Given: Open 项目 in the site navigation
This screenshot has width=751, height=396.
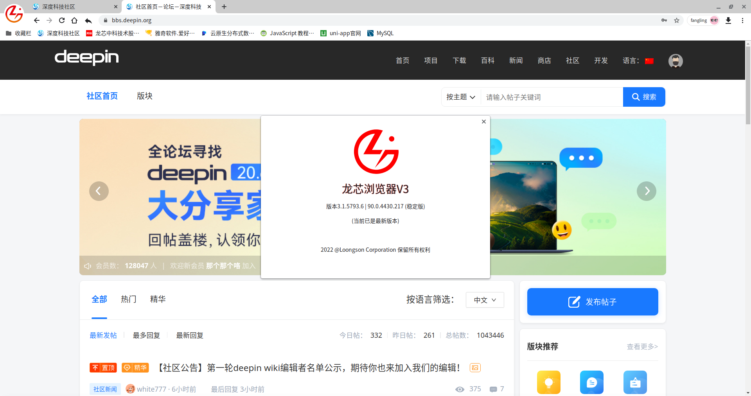Looking at the screenshot, I should tap(431, 61).
